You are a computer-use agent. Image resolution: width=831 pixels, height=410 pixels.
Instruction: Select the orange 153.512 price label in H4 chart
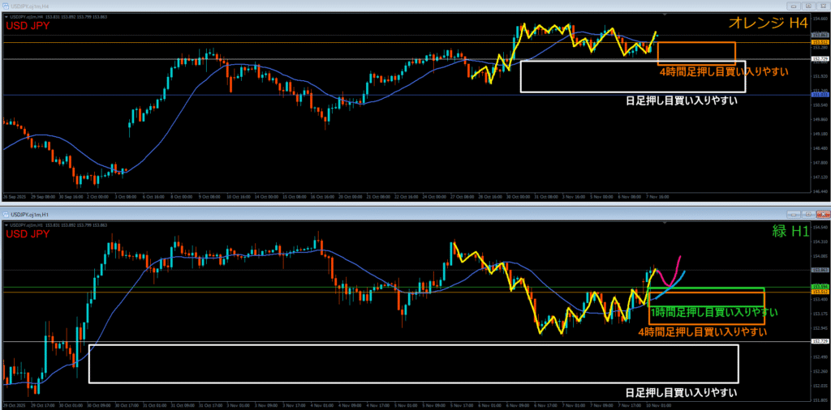click(x=820, y=42)
